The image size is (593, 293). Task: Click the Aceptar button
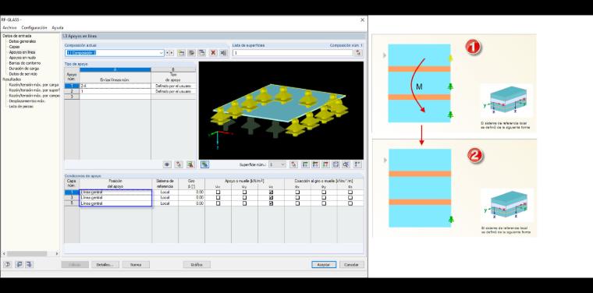324,265
